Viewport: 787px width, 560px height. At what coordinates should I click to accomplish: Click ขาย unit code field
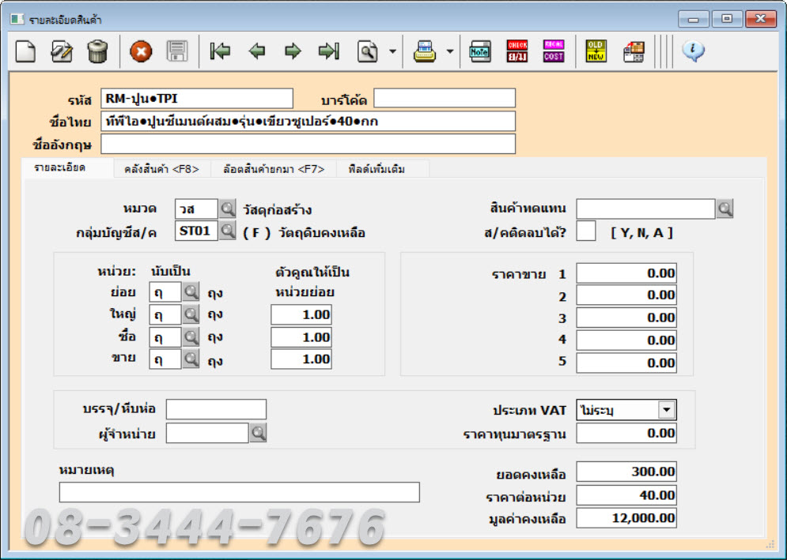click(x=165, y=359)
